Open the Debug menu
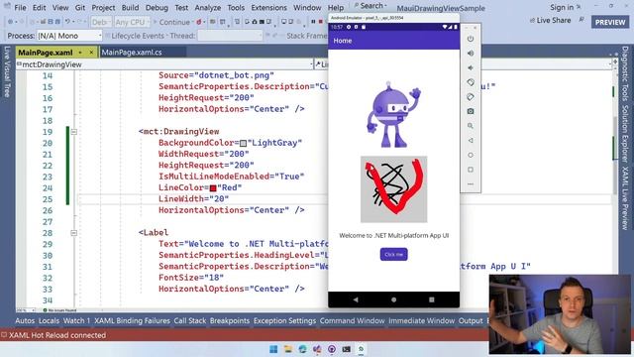This screenshot has width=634, height=357. pyautogui.click(x=157, y=8)
